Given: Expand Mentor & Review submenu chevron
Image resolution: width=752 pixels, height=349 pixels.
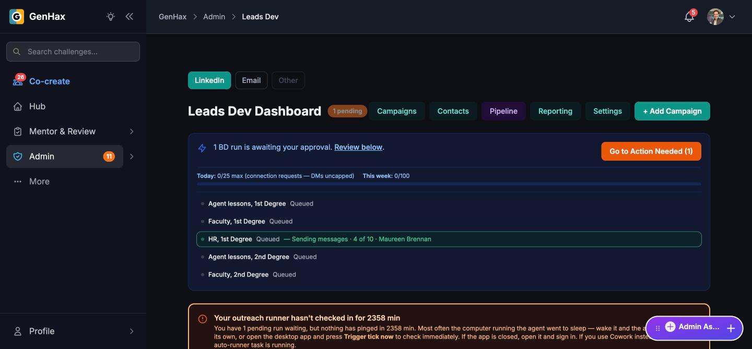Looking at the screenshot, I should 132,131.
